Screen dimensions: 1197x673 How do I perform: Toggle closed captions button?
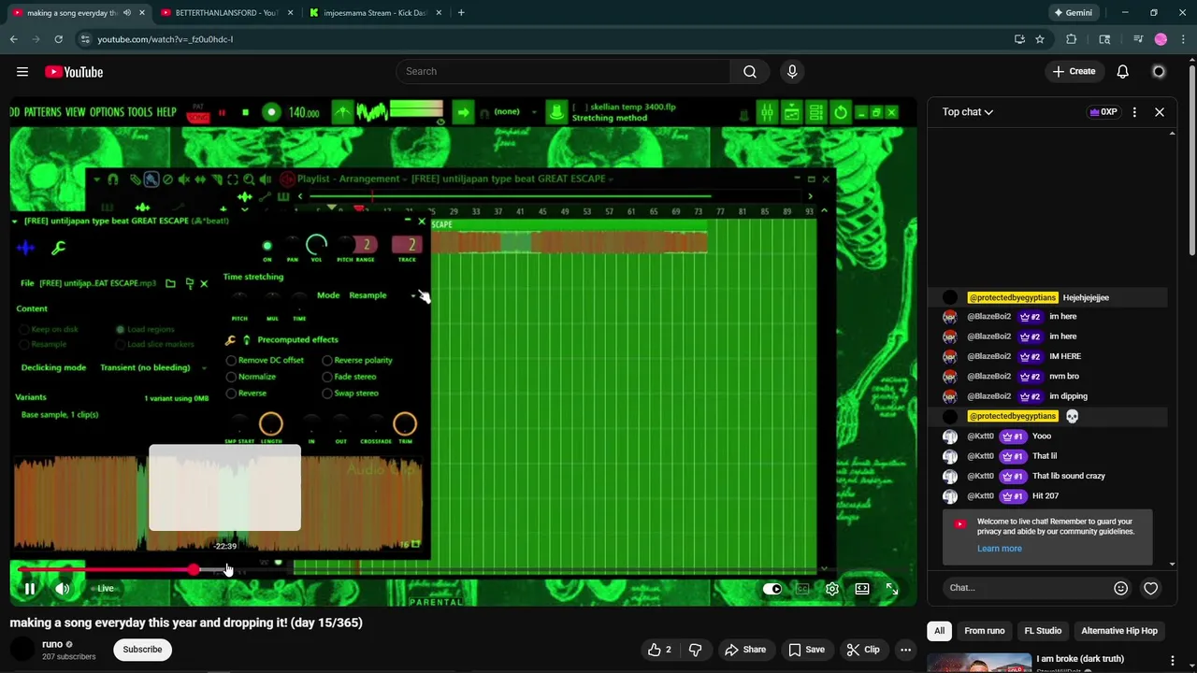801,589
